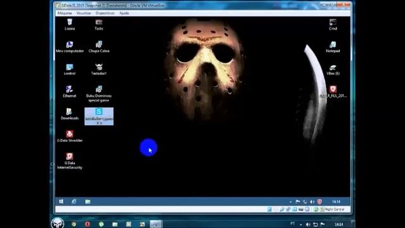
Task: Click host PT language indicator
Action: 292,224
